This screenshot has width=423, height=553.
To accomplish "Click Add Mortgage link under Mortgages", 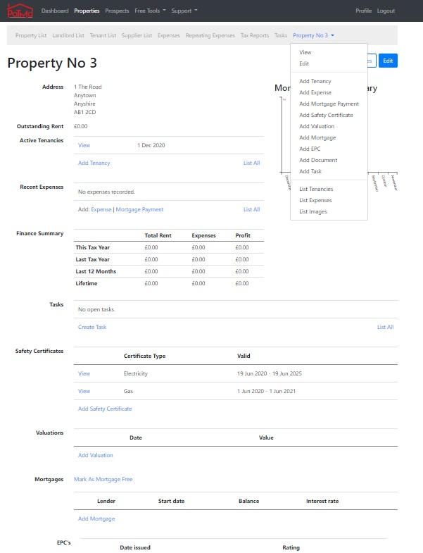I will (x=96, y=518).
